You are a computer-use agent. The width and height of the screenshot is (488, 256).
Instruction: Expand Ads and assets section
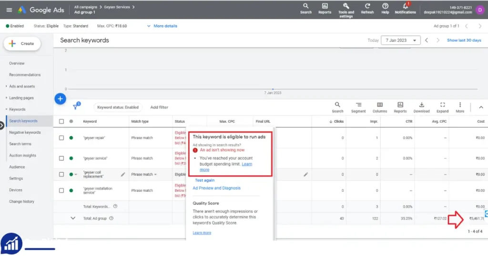pyautogui.click(x=20, y=87)
